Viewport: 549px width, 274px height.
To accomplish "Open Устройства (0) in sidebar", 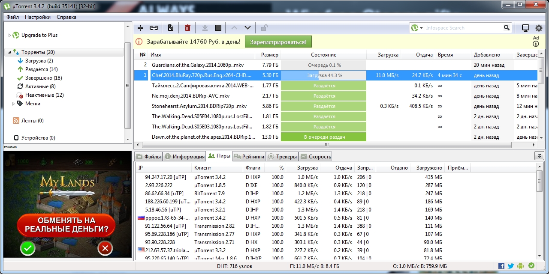I will 38,138.
